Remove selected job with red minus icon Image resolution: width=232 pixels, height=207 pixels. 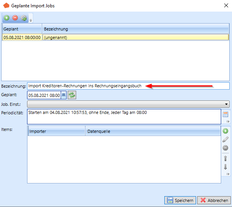point(15,18)
